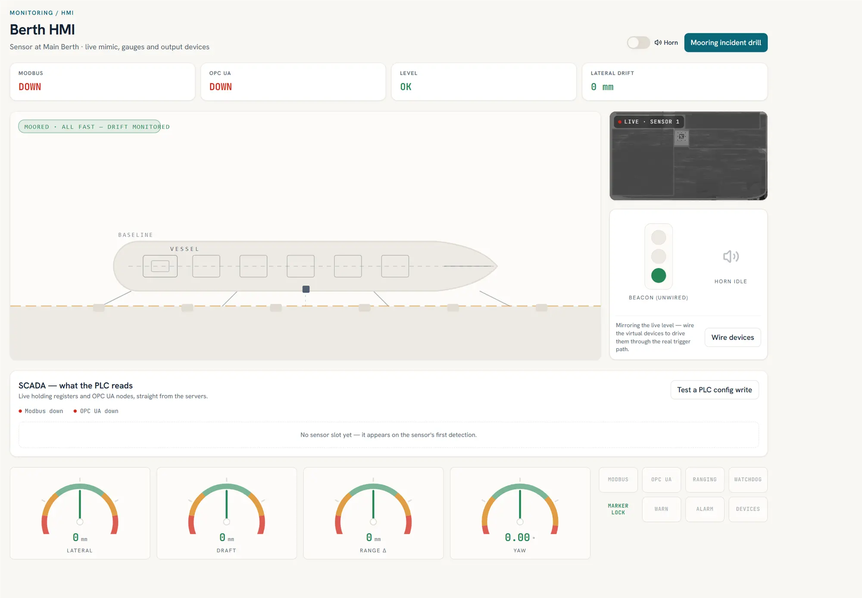862x598 pixels.
Task: Select the Draft gauge
Action: pyautogui.click(x=227, y=514)
